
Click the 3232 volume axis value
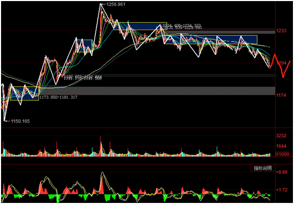[x=281, y=135]
